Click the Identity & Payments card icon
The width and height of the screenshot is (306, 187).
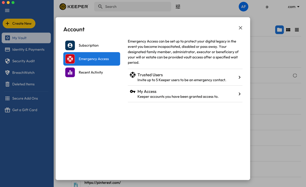coord(7,49)
